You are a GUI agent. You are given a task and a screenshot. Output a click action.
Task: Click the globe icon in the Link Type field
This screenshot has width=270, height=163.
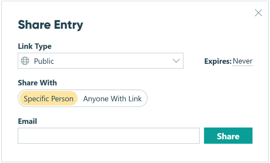point(25,61)
